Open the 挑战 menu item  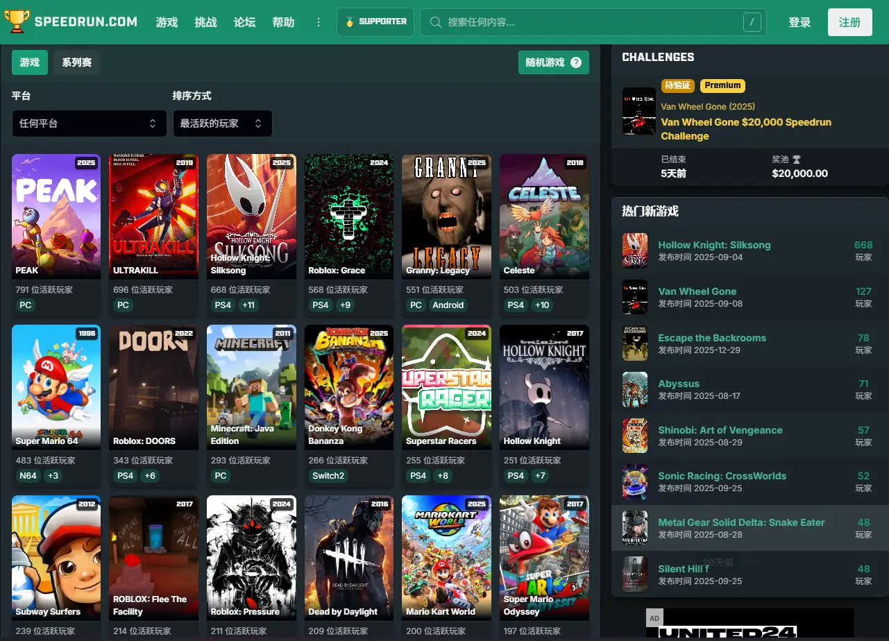click(205, 22)
